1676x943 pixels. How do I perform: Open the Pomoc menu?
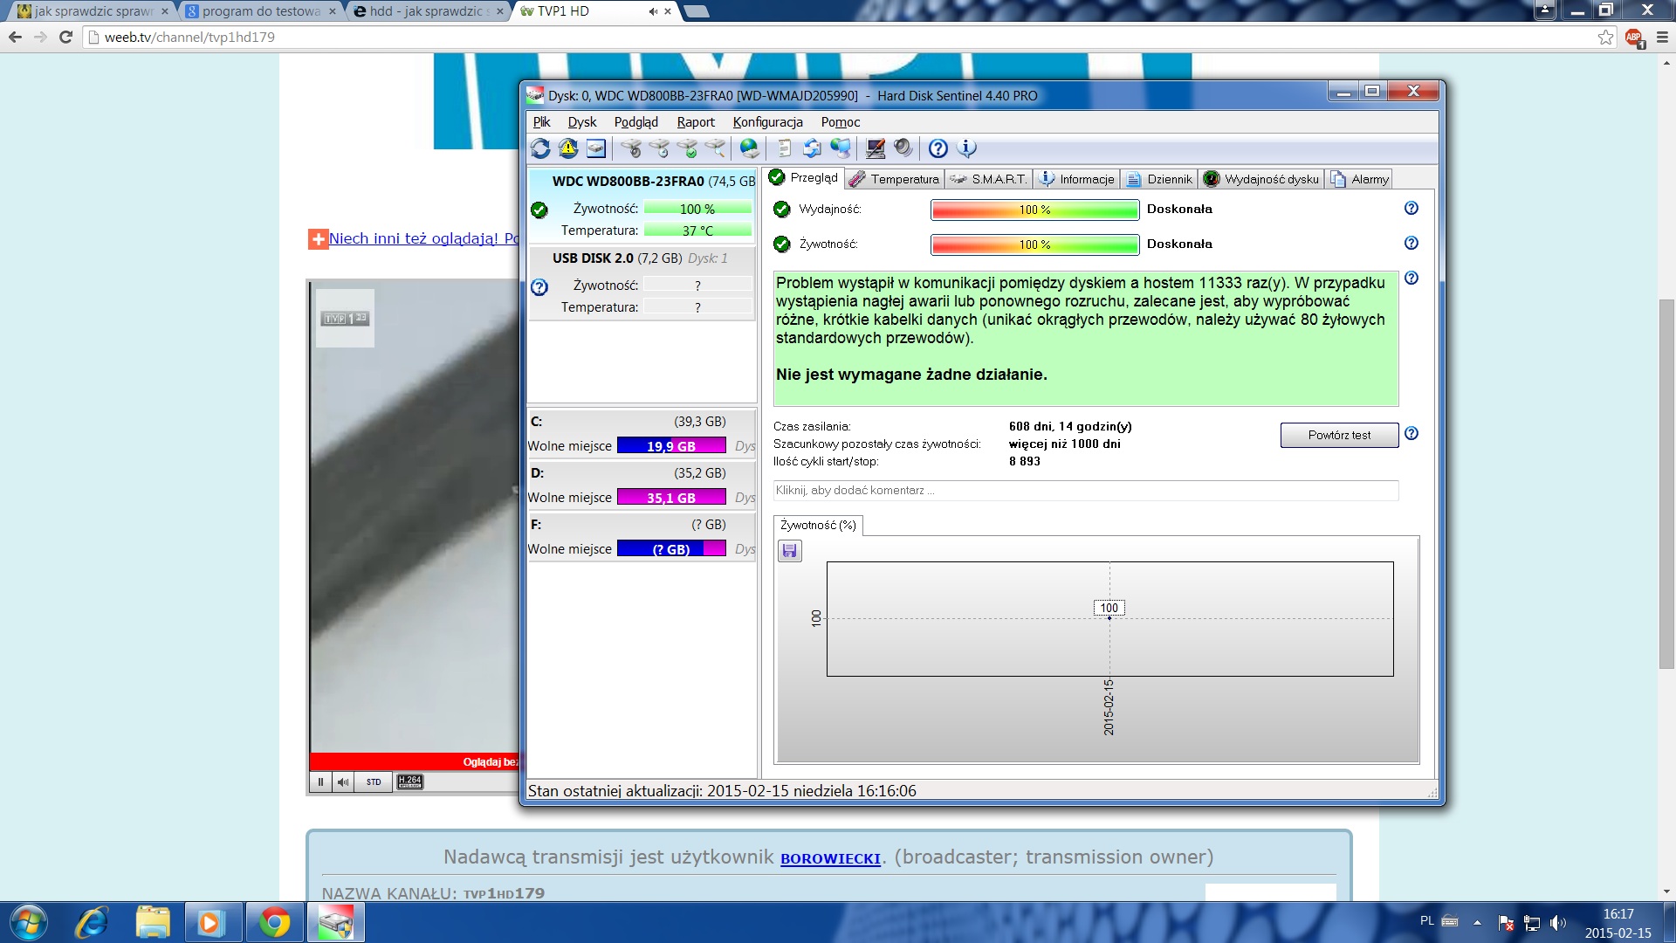841,122
